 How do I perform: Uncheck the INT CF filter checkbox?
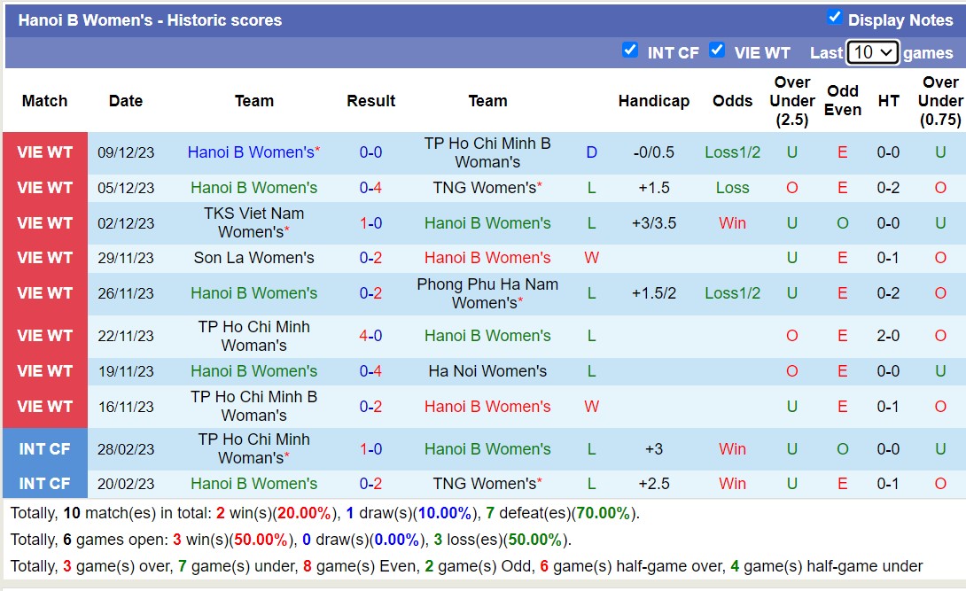630,51
